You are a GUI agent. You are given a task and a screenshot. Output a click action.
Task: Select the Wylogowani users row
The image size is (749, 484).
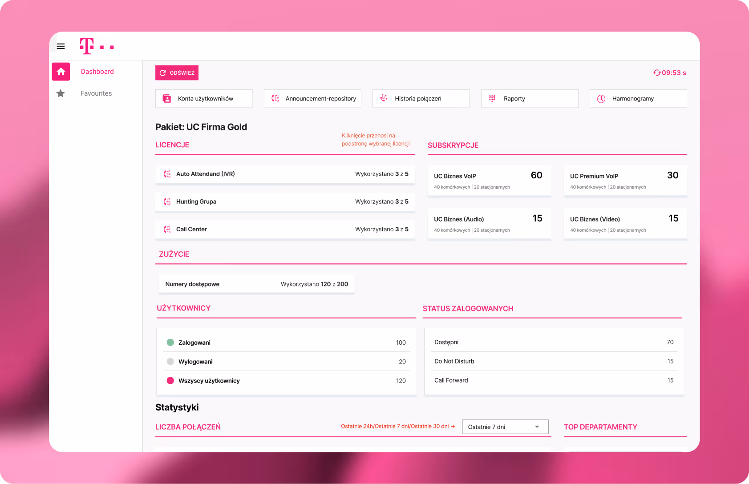click(286, 362)
